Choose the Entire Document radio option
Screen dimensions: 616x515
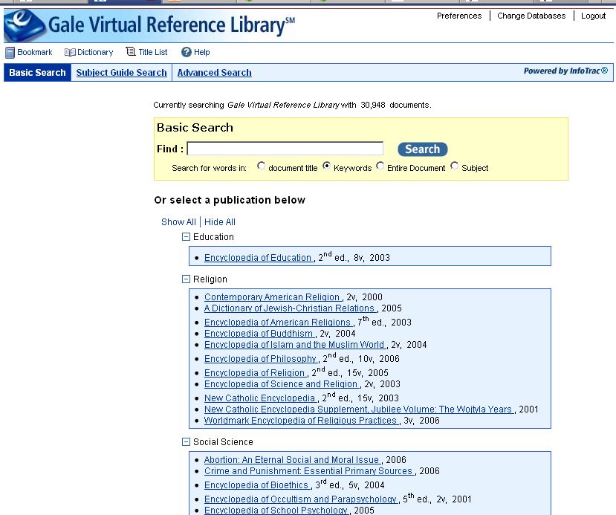[380, 166]
